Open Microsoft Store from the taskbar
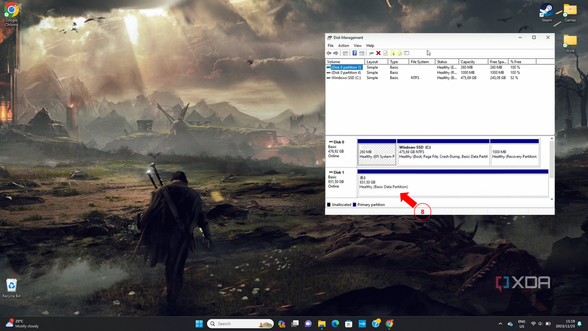 pyautogui.click(x=349, y=324)
